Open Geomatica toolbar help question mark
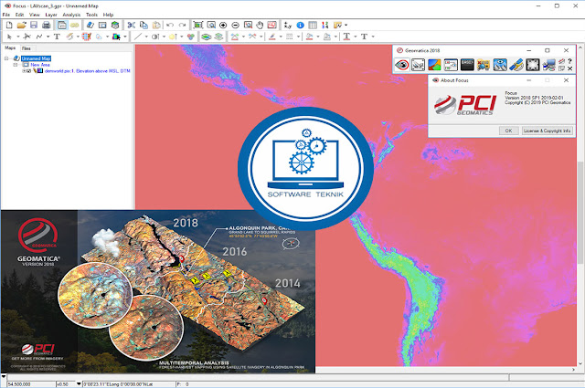Screen dimensions: 585x388 [570, 61]
